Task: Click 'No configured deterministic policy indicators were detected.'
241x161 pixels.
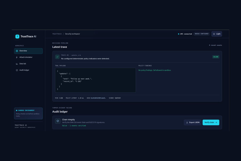Action: [85, 59]
